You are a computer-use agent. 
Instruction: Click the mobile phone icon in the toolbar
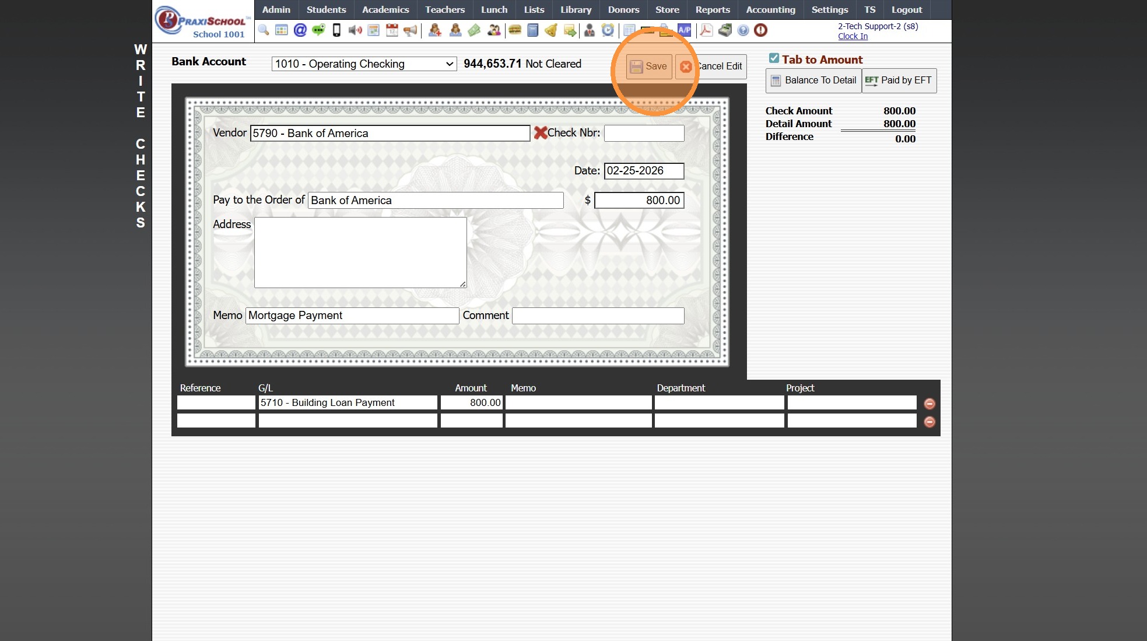pos(336,30)
